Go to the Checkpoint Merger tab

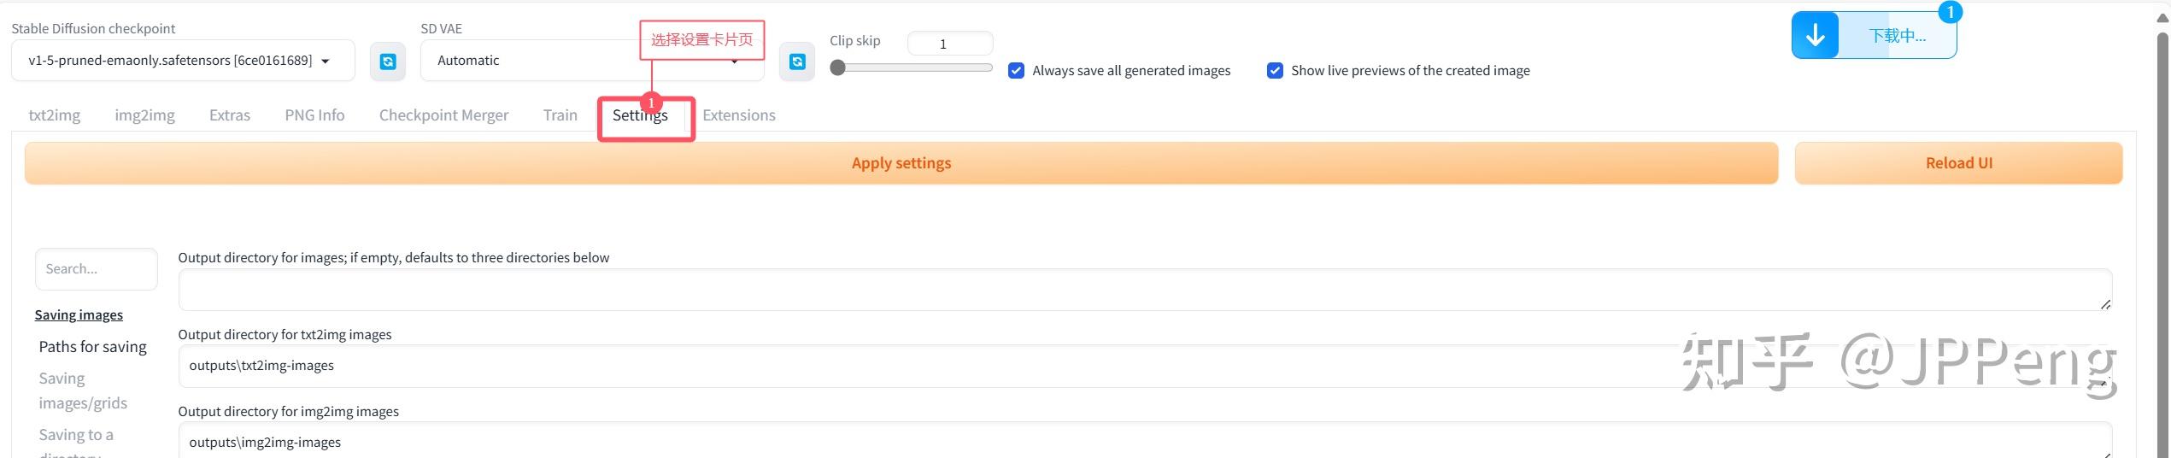(443, 115)
